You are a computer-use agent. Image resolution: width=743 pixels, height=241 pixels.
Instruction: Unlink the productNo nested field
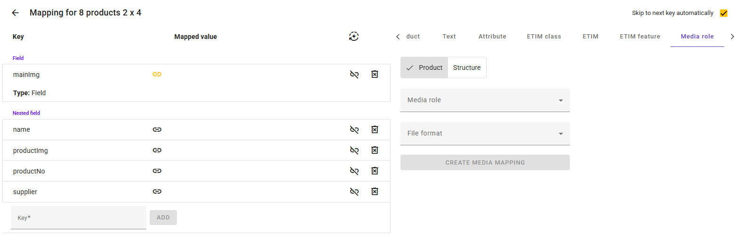point(354,171)
